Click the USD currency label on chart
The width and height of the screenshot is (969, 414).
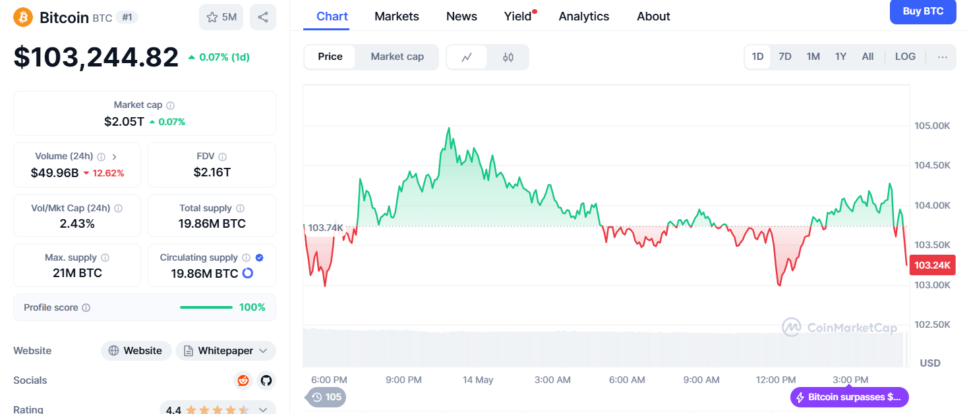(x=930, y=363)
